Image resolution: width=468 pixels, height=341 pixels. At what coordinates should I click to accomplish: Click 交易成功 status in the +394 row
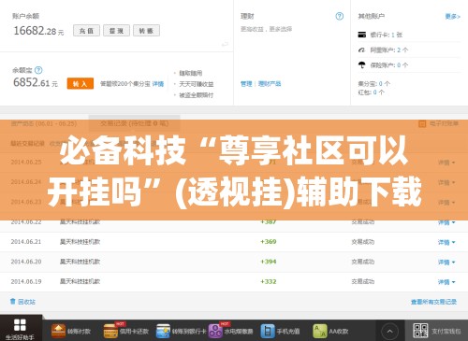pos(363,262)
